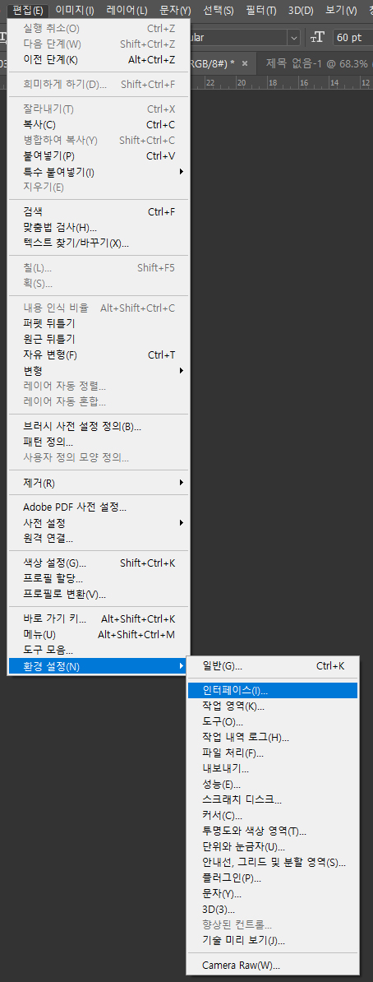The width and height of the screenshot is (373, 982).
Task: Open Adobe PDF 사전 설정...
Action: point(99,507)
